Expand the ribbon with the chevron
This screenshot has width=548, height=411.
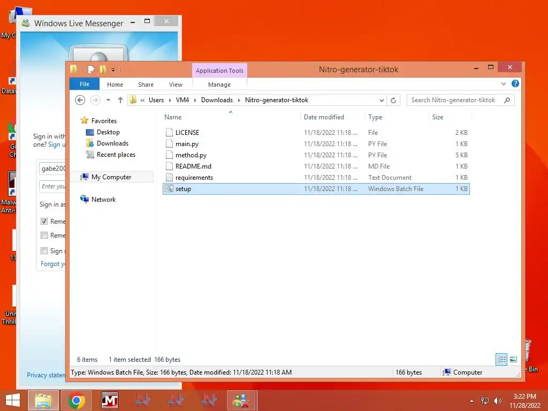point(503,83)
